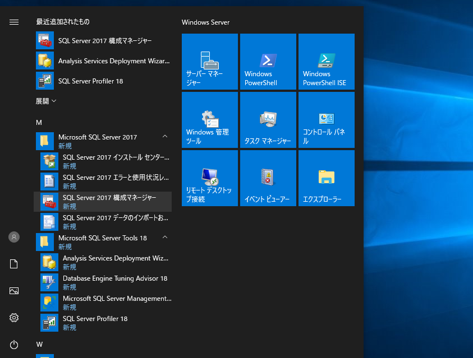This screenshot has height=358, width=473.
Task: Click the user account icon
Action: [x=14, y=237]
